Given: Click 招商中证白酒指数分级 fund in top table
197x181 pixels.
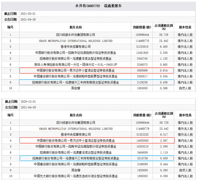Looking at the screenshot, I should click(x=76, y=53).
